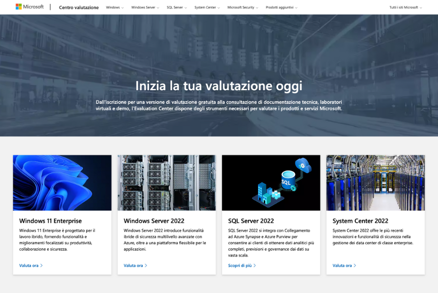Click the arrow icon after System Center Valuta ora

click(355, 265)
